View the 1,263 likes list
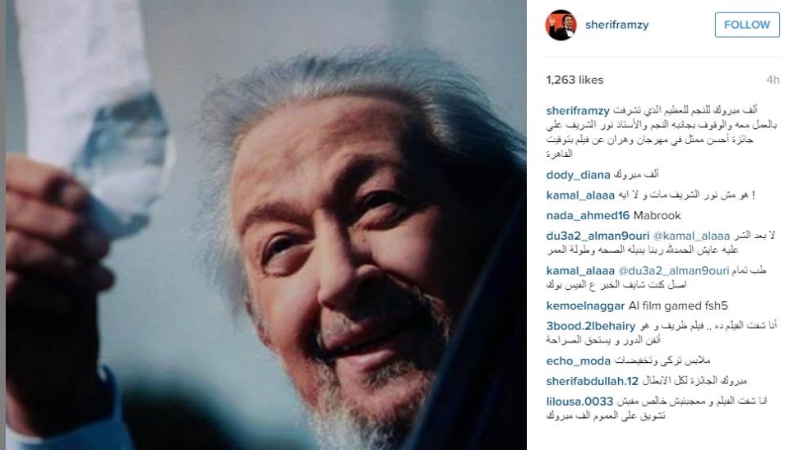 pyautogui.click(x=574, y=80)
